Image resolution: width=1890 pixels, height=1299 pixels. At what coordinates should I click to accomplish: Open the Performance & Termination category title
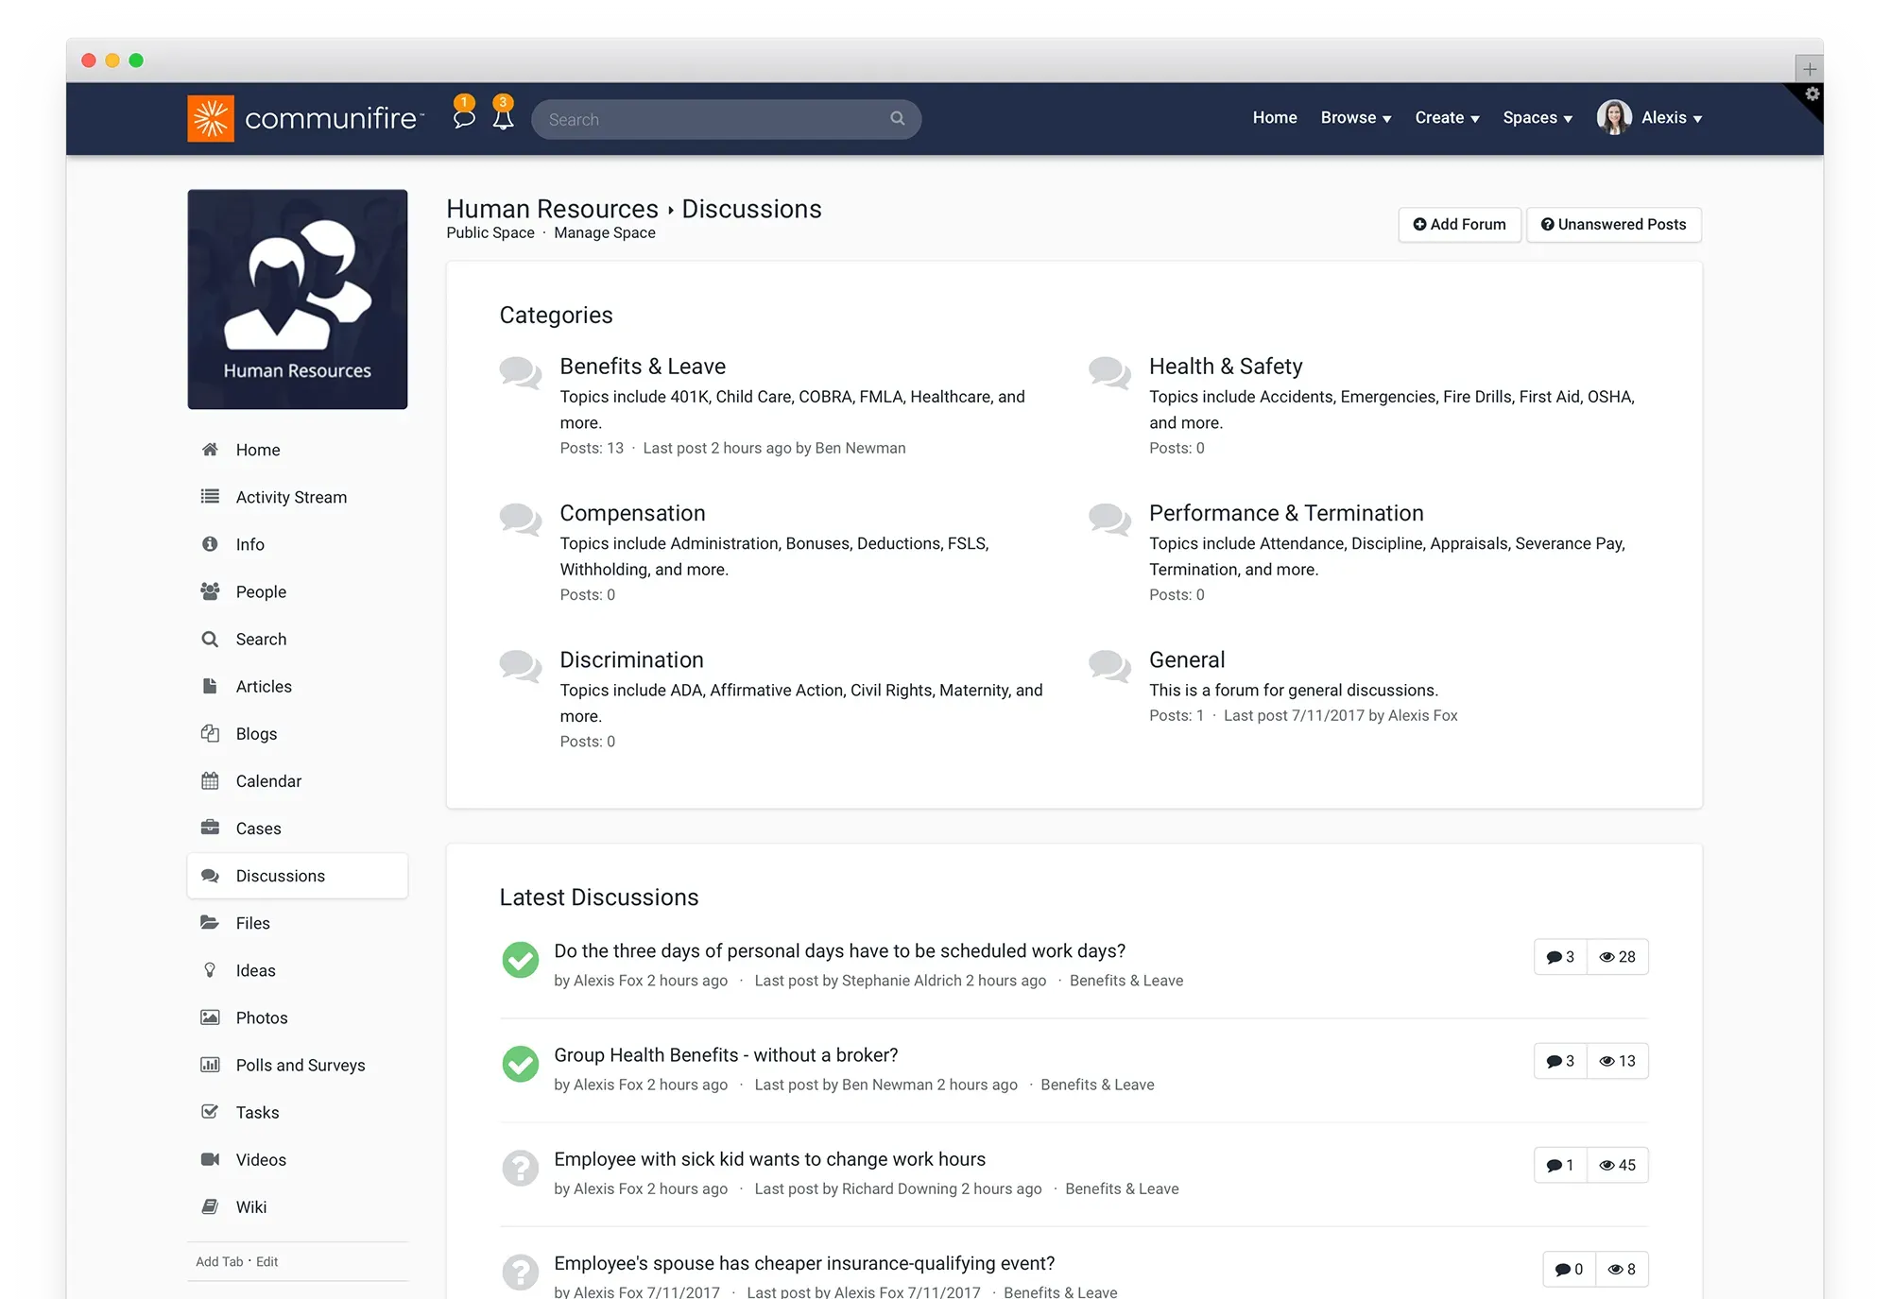coord(1286,513)
